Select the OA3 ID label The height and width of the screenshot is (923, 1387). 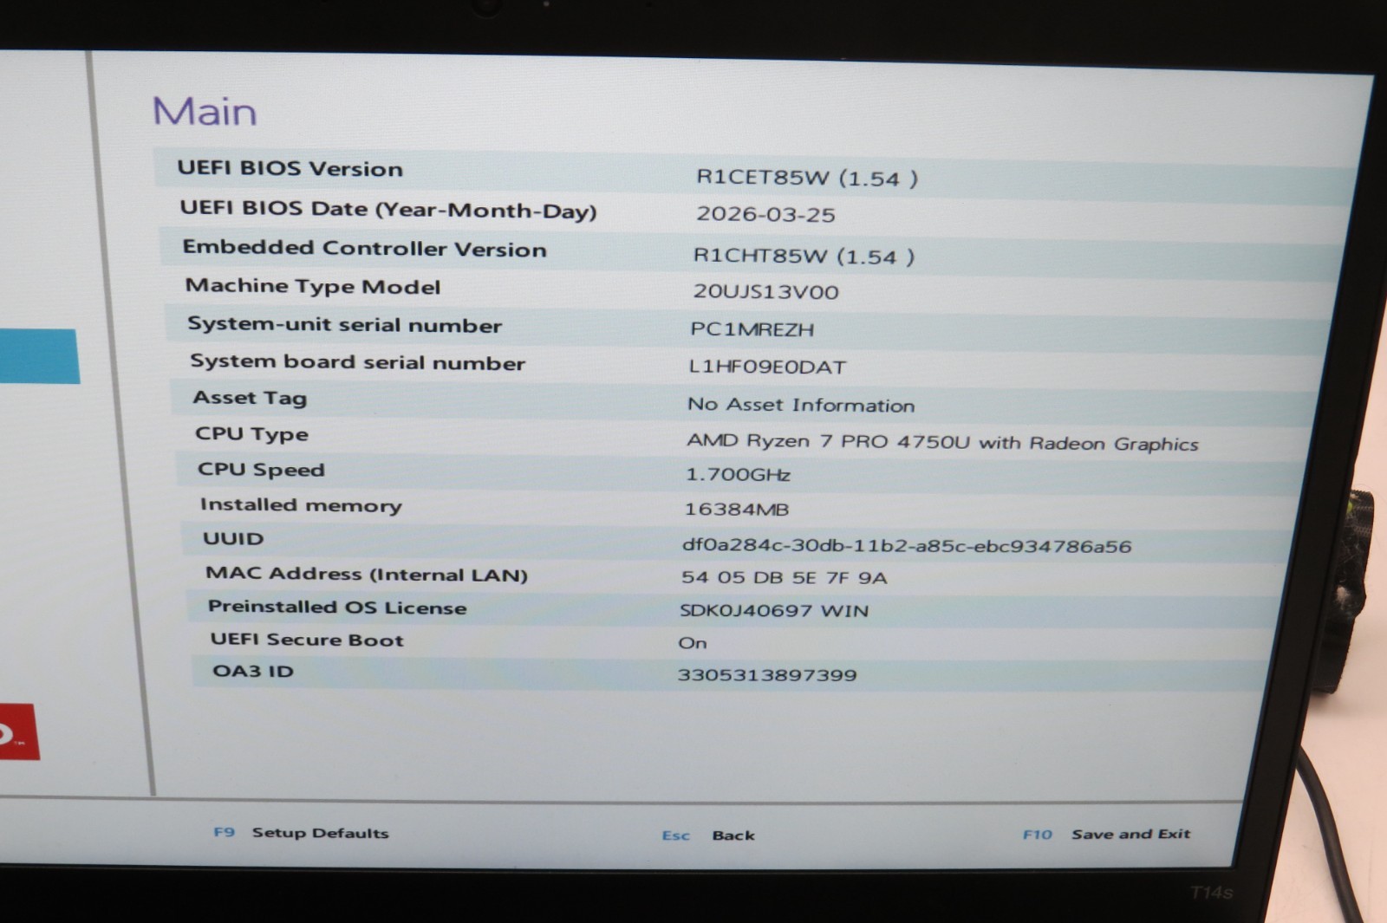[253, 671]
